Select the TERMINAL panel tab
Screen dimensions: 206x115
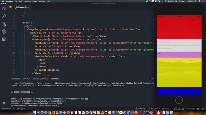click(55, 79)
